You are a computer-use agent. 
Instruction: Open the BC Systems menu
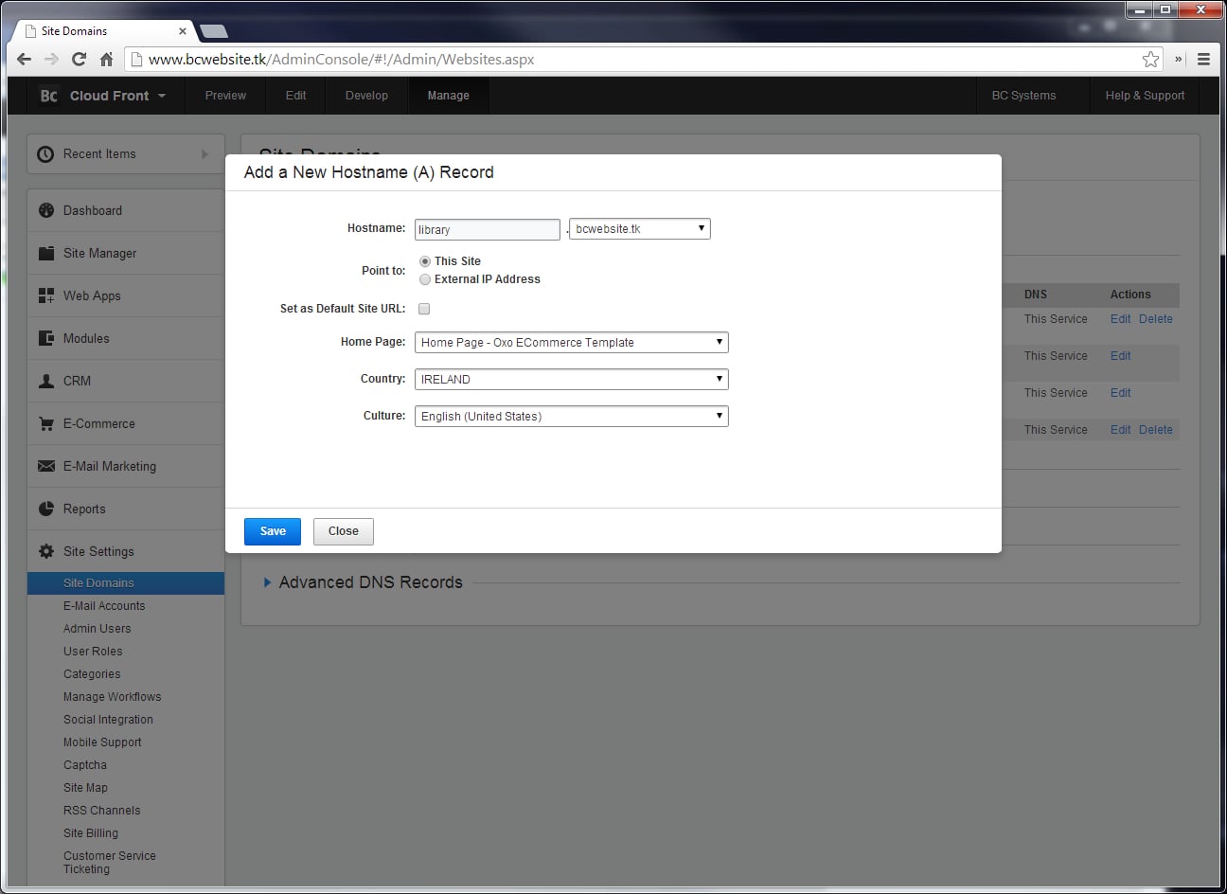(1023, 96)
